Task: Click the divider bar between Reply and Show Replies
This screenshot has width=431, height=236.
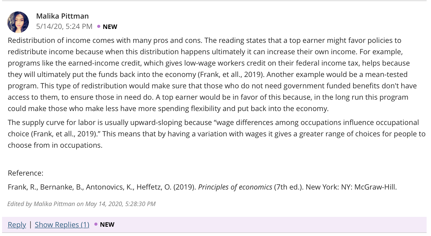Action: pyautogui.click(x=30, y=225)
